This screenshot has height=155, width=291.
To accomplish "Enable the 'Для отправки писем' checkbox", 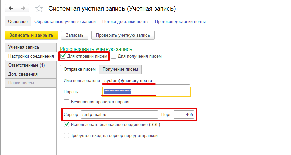I will click(x=63, y=56).
